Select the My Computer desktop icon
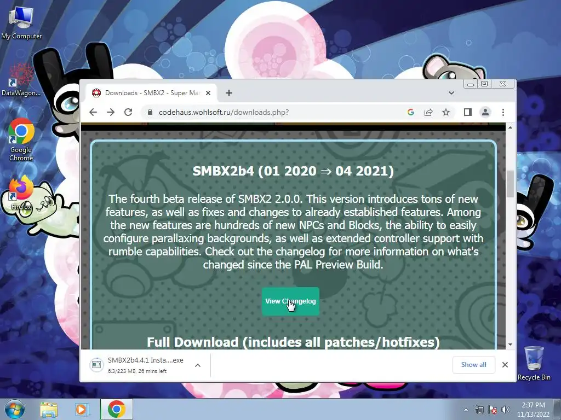 tap(21, 23)
